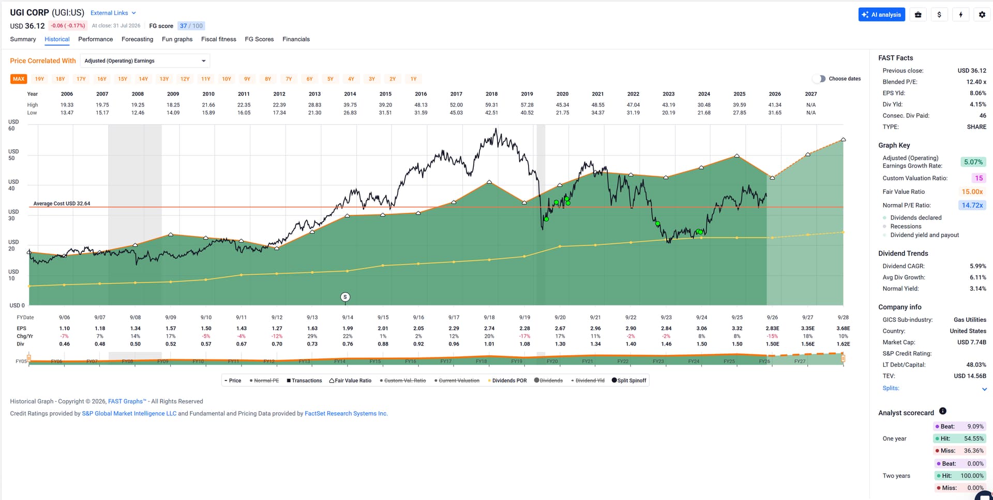Expand the Splits section chevron
Image resolution: width=993 pixels, height=500 pixels.
(x=984, y=389)
